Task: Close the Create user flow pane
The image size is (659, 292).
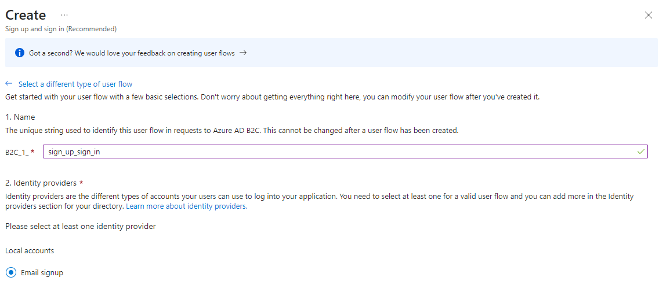Action: tap(648, 15)
